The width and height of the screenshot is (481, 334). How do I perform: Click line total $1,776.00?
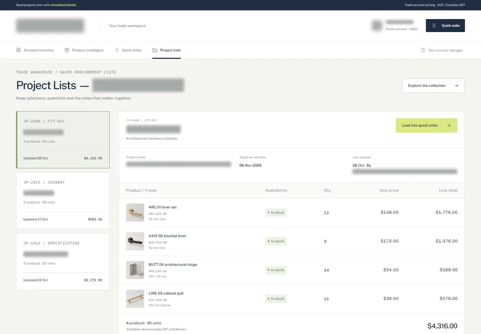pos(446,212)
